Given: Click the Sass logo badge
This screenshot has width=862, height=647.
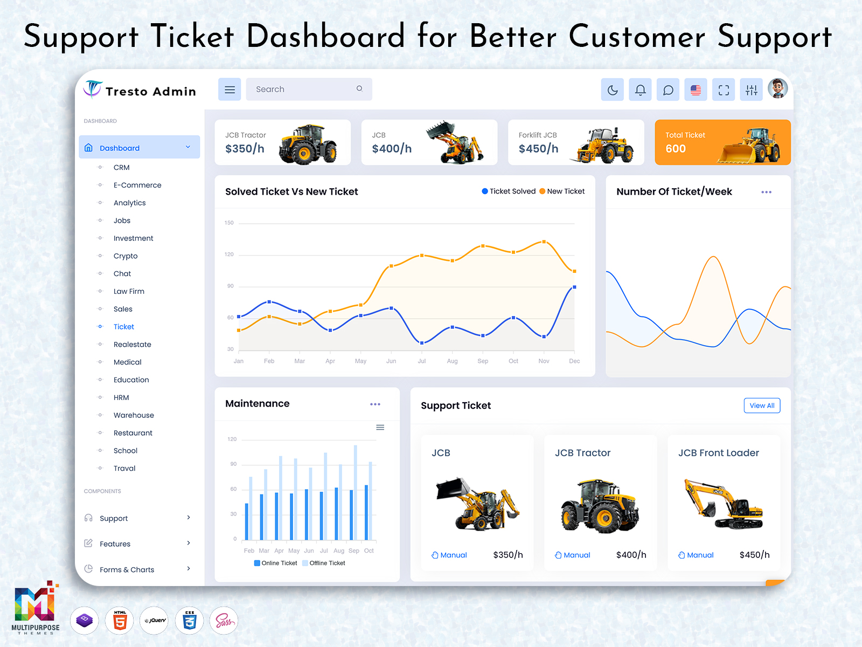Looking at the screenshot, I should pos(224,621).
